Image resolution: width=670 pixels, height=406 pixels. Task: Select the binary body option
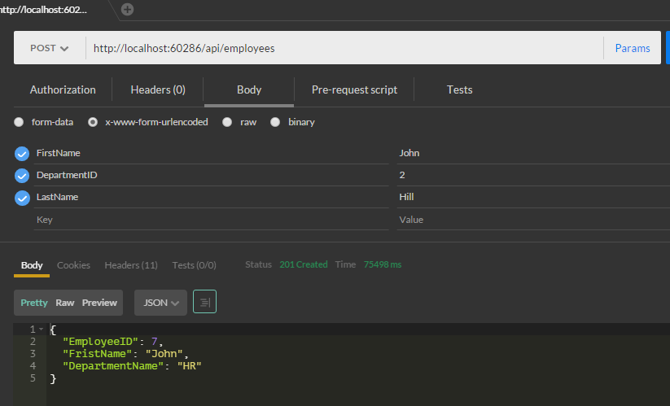[x=275, y=122]
